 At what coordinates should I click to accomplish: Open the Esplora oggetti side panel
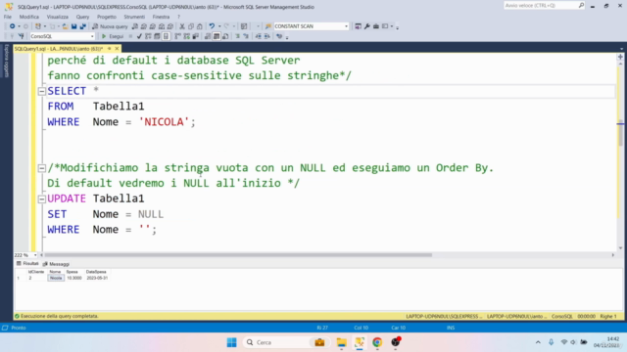6,61
